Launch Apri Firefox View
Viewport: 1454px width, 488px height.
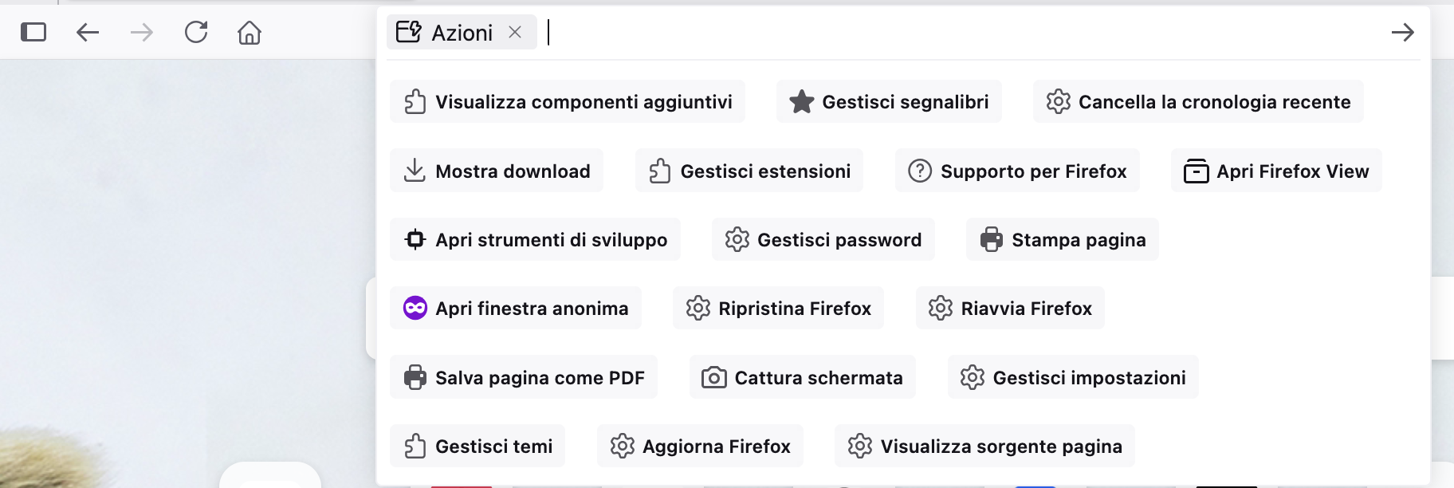1276,171
